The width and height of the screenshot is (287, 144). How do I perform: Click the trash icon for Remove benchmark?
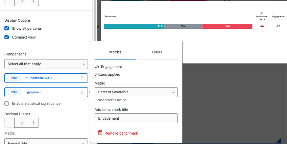click(x=100, y=133)
